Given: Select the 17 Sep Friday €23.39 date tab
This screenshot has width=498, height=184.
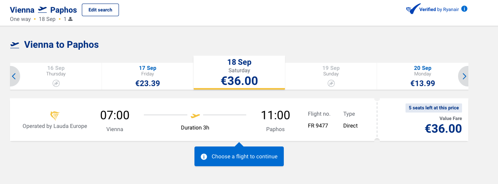Looking at the screenshot, I should click(x=148, y=76).
